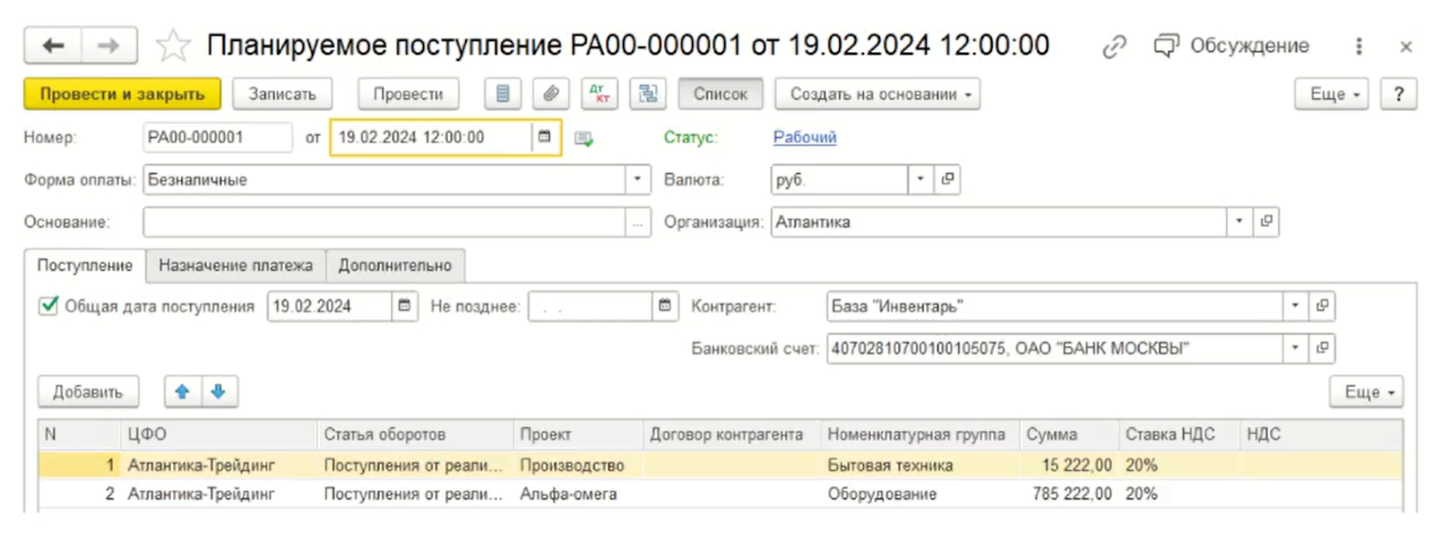Open the document report icon in toolbar
Viewport: 1434px width, 539px height.
click(x=503, y=94)
